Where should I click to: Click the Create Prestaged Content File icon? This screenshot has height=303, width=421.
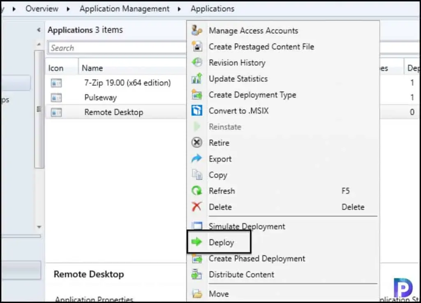(197, 46)
